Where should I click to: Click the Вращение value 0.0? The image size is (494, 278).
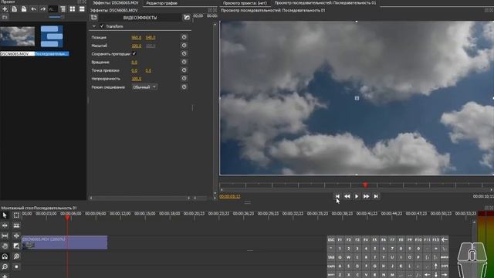point(134,62)
